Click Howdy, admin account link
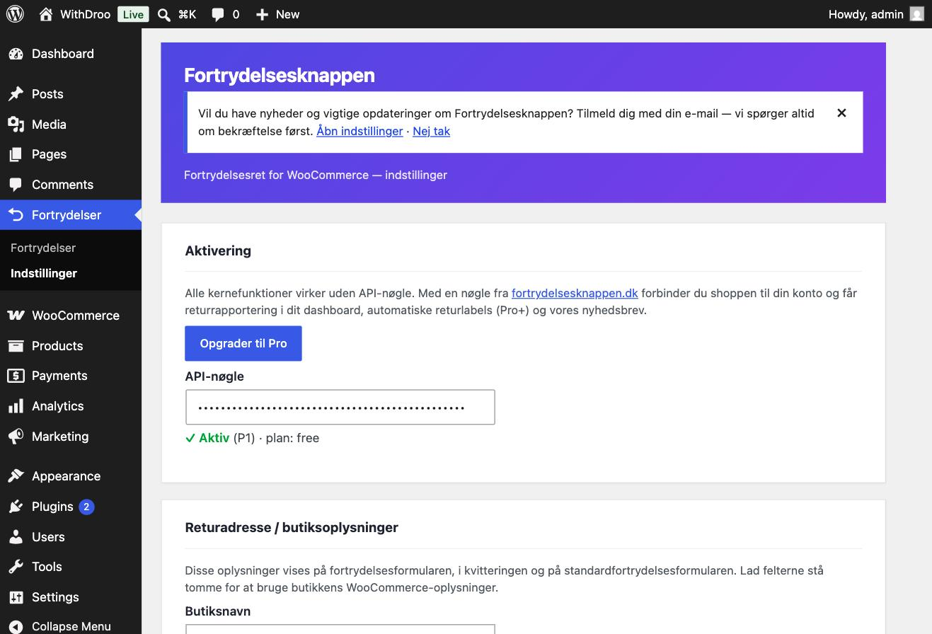This screenshot has height=634, width=932. tap(865, 14)
